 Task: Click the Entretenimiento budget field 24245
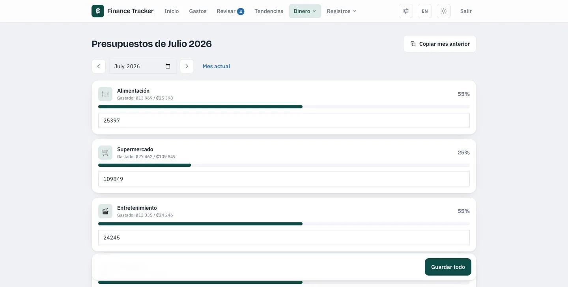coord(284,238)
